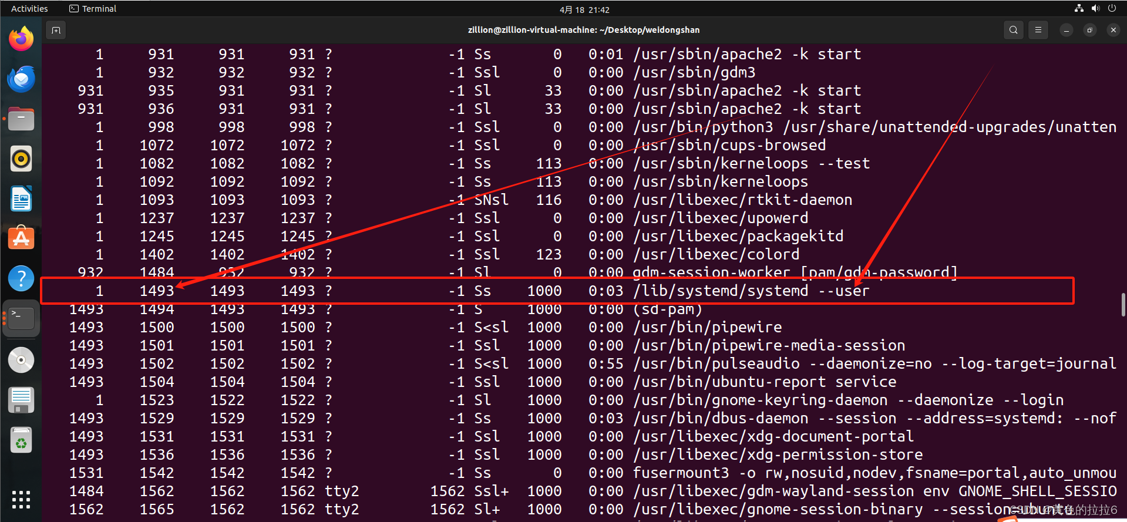The image size is (1127, 522).
Task: Click '/usr/libexec/colord' text
Action: click(x=716, y=254)
